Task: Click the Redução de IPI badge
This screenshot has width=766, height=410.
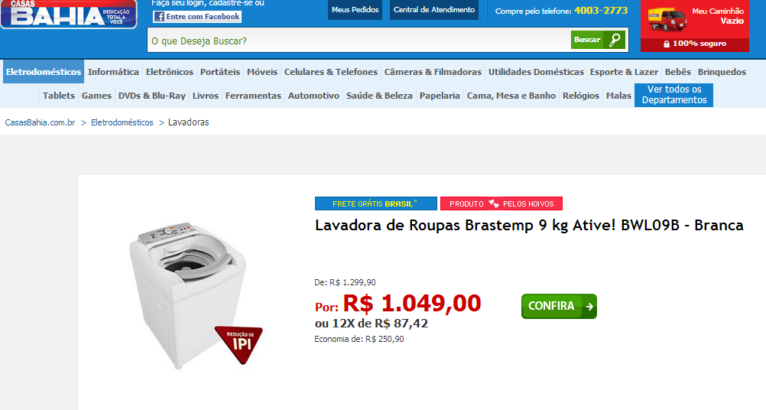Action: click(239, 344)
